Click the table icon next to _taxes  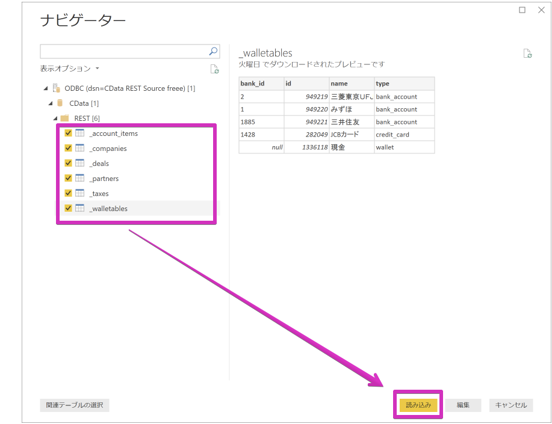[80, 193]
